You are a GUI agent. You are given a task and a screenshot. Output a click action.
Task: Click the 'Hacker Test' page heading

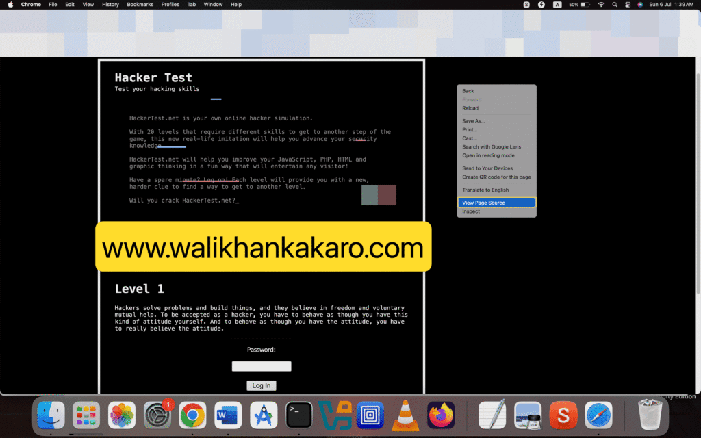point(153,78)
